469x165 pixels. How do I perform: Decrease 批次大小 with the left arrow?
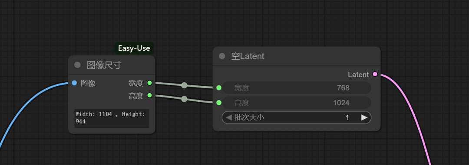pyautogui.click(x=229, y=117)
